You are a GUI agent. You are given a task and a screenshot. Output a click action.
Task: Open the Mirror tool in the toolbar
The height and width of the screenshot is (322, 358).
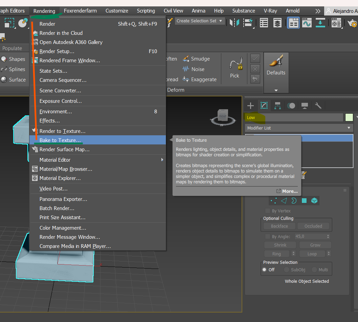click(234, 23)
